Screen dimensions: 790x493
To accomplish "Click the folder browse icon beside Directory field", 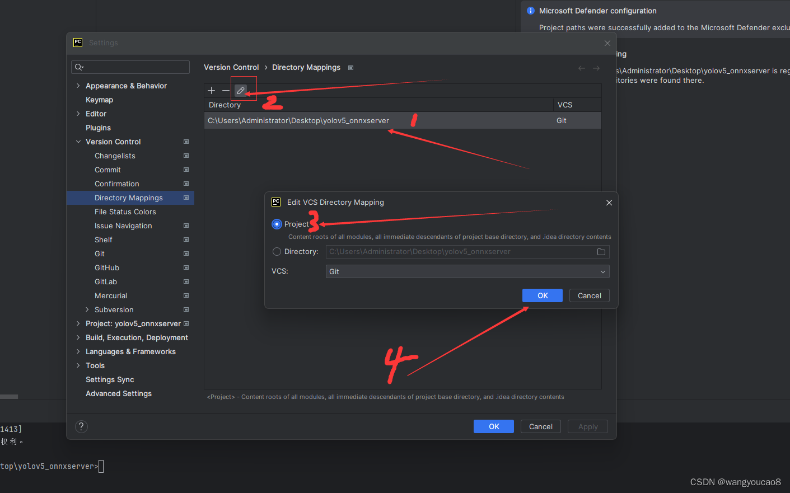I will [601, 252].
